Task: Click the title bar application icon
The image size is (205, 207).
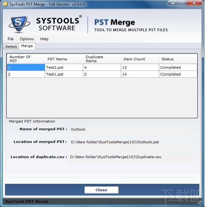Action: pos(5,4)
